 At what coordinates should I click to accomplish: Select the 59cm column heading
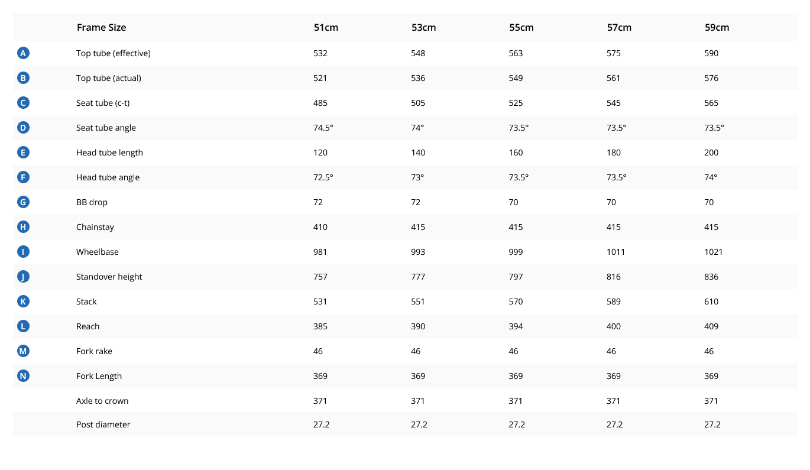(717, 27)
